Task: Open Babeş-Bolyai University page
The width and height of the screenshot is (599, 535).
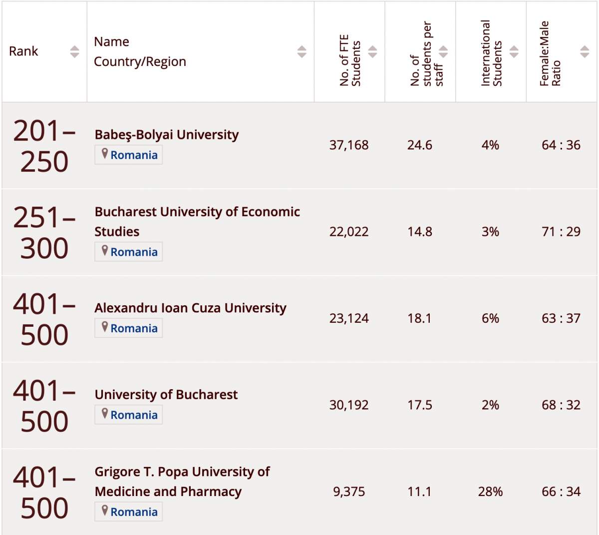Action: point(167,134)
